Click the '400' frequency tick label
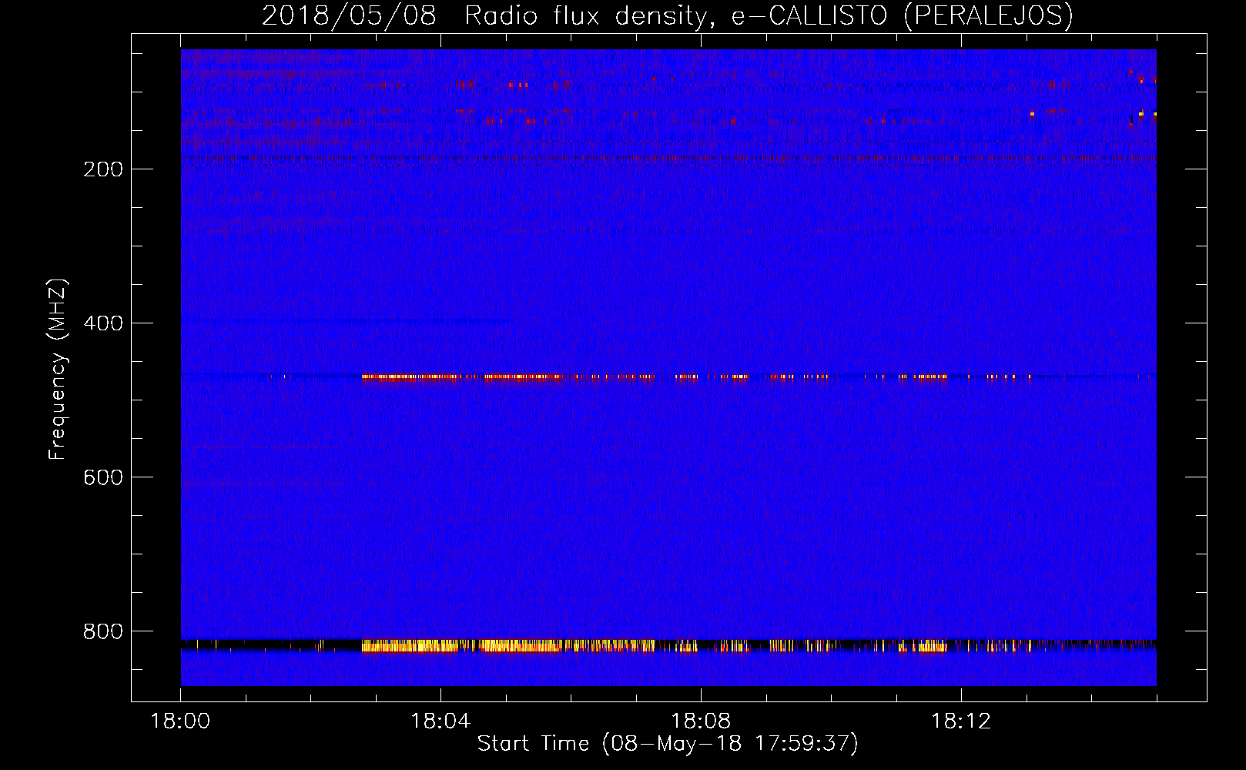 click(x=103, y=323)
